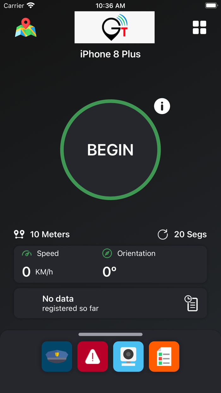
Task: Tap the 0 KM/h speed readout
Action: pyautogui.click(x=38, y=272)
